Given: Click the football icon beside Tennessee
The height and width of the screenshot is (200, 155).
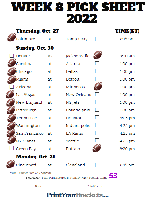Looking at the screenshot, I should pyautogui.click(x=12, y=118).
